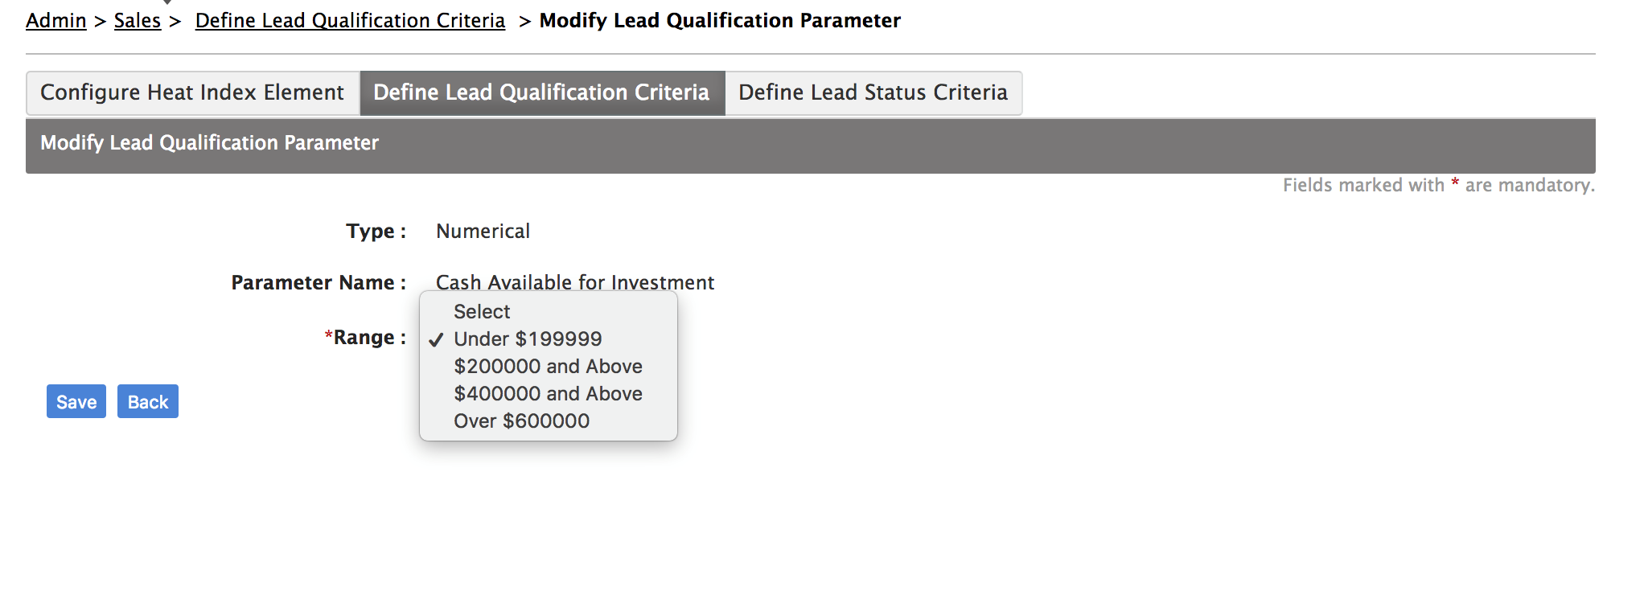The height and width of the screenshot is (595, 1644).
Task: Click the Admin breadcrumb link
Action: [55, 21]
